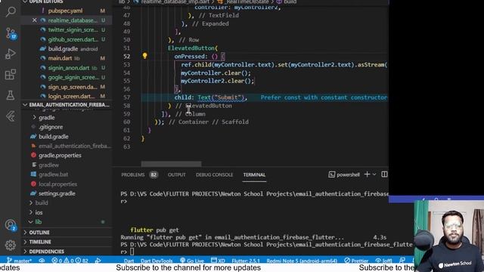Open the gradlew file

(48, 165)
